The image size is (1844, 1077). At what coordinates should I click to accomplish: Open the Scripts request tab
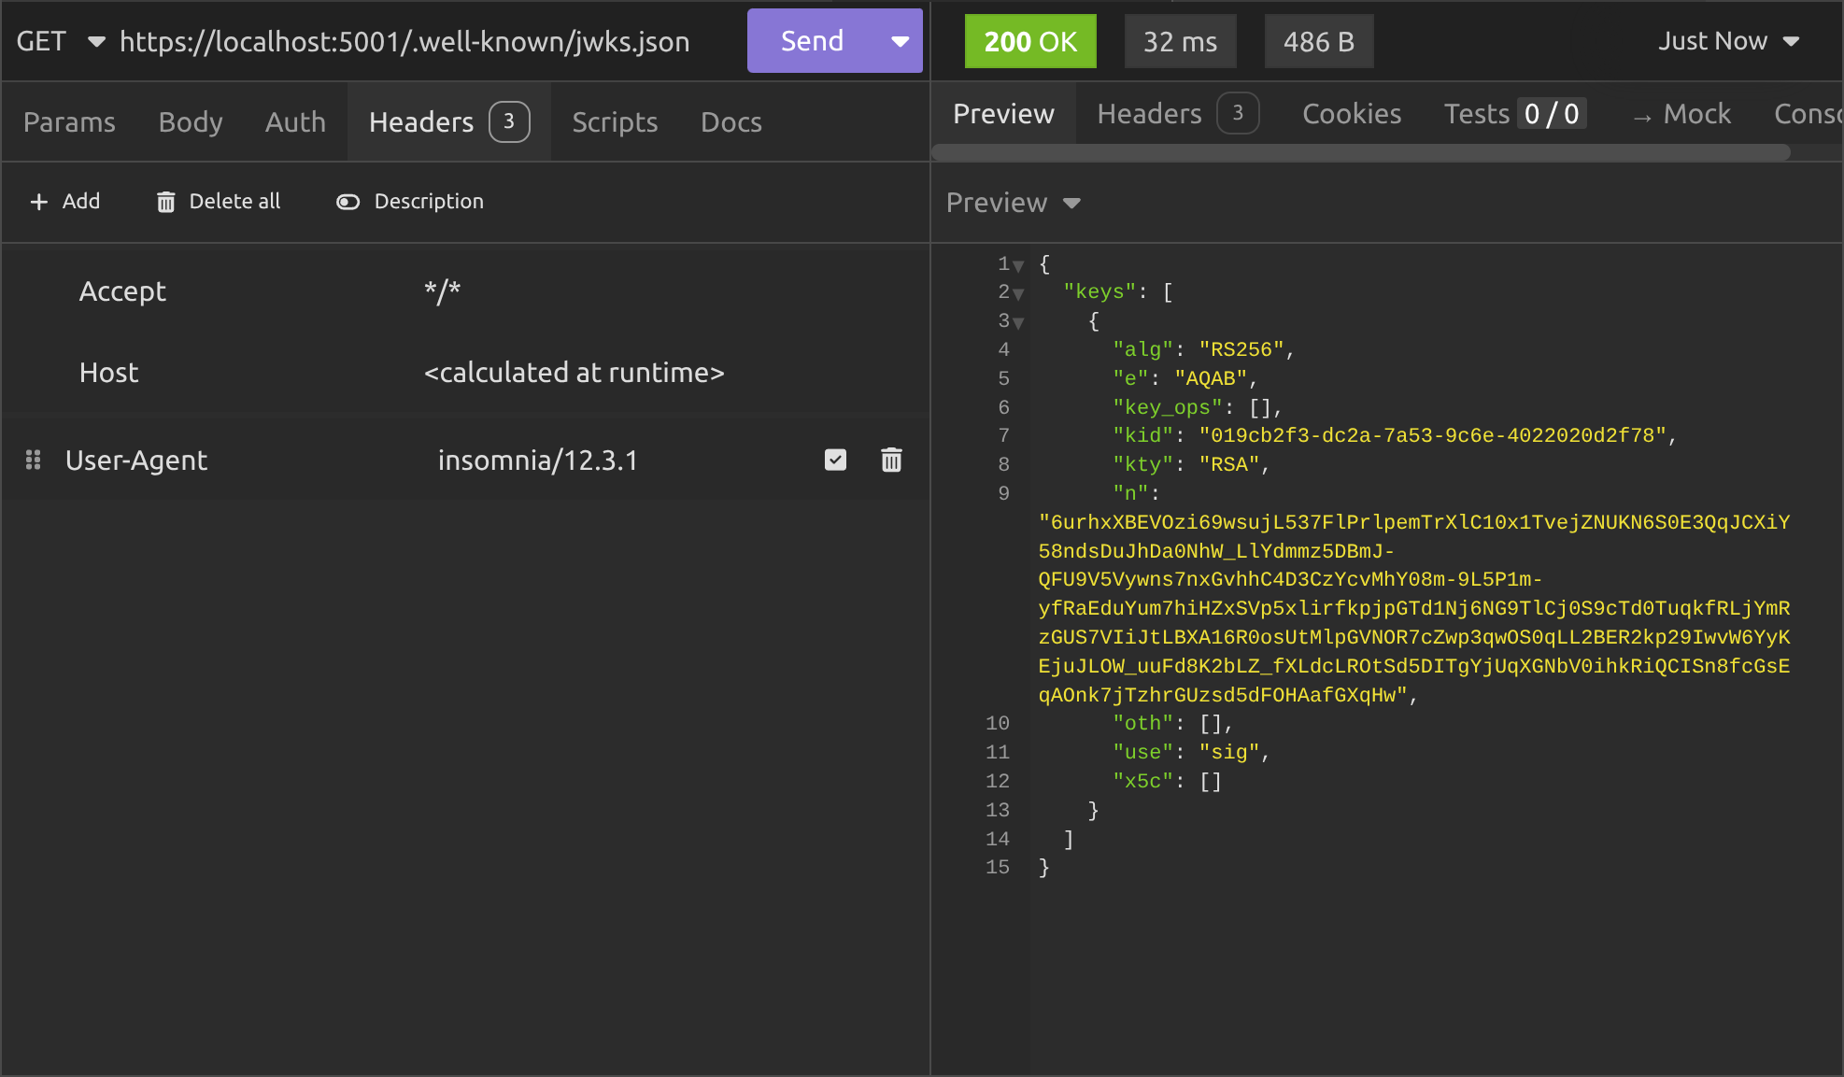click(615, 122)
